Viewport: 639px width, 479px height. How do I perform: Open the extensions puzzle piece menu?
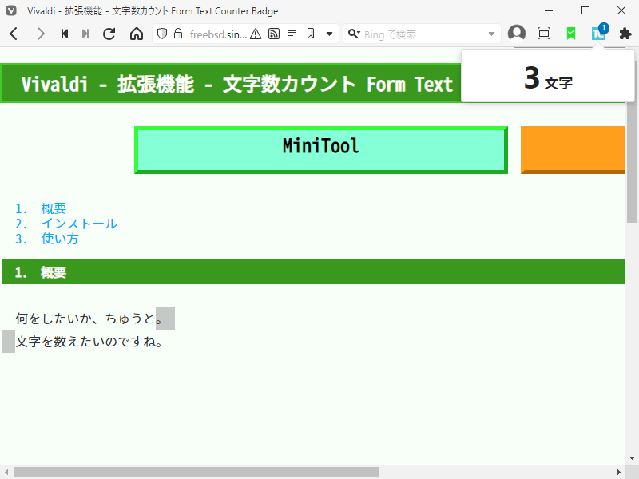[625, 34]
